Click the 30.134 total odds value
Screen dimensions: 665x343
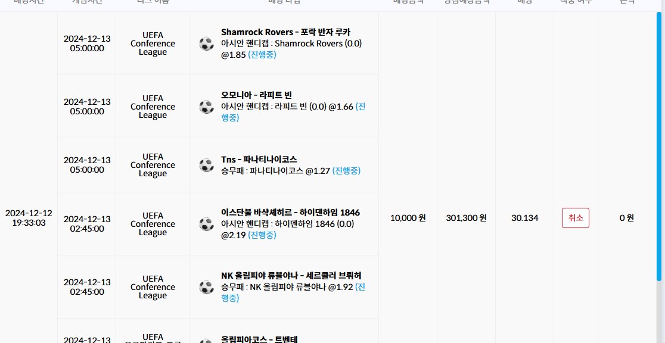(524, 218)
